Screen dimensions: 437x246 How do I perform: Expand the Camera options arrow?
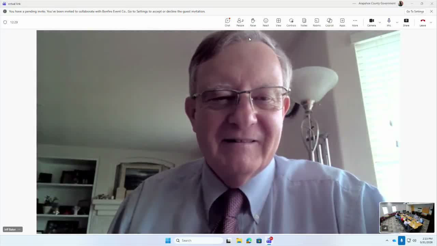coord(380,22)
